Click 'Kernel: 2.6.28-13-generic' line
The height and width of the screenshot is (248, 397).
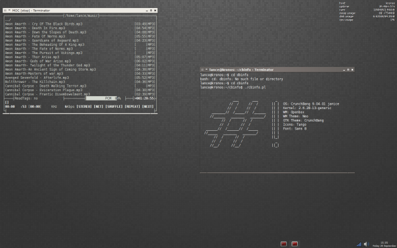(x=307, y=108)
